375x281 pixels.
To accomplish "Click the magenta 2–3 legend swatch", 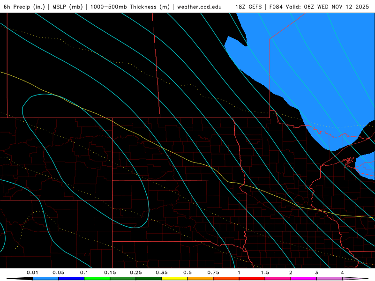I will point(304,279).
